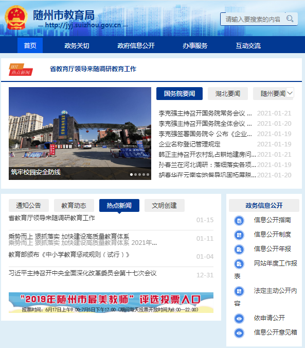Click the 法定主动公开内容 icon
Image resolution: width=305 pixels, height=348 pixels.
tap(239, 291)
